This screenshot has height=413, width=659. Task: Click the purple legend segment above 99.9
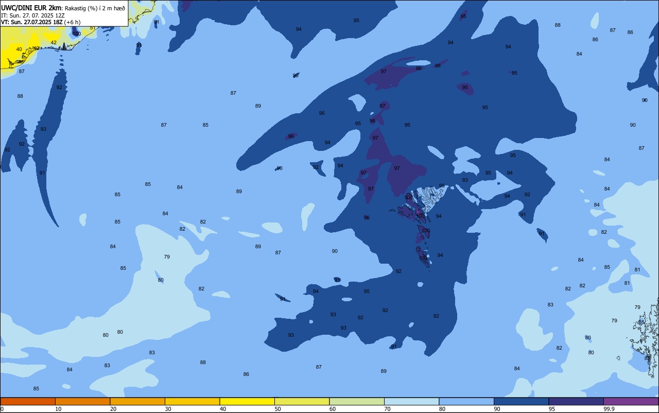[x=631, y=401]
